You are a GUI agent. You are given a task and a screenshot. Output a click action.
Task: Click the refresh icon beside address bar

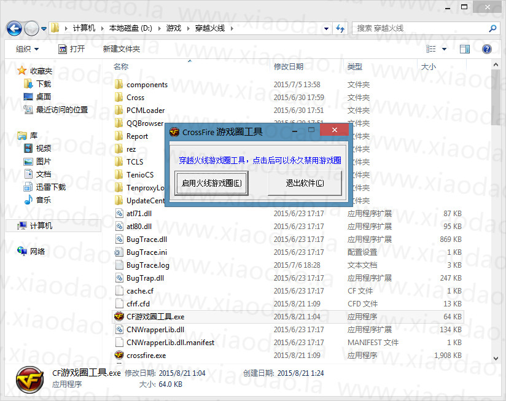(341, 28)
